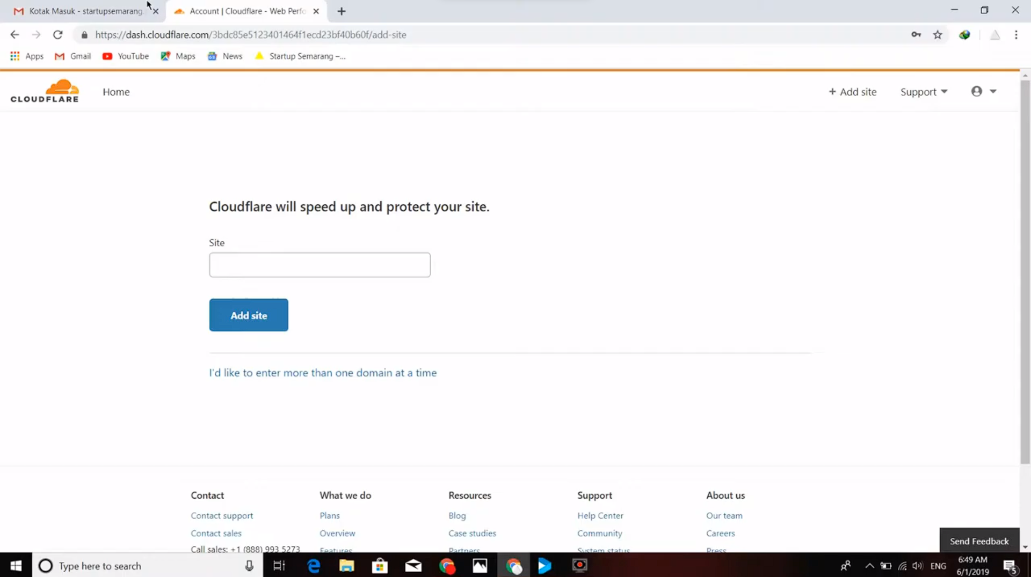This screenshot has height=577, width=1031.
Task: Open the blue play-arrow taskbar app
Action: (545, 565)
